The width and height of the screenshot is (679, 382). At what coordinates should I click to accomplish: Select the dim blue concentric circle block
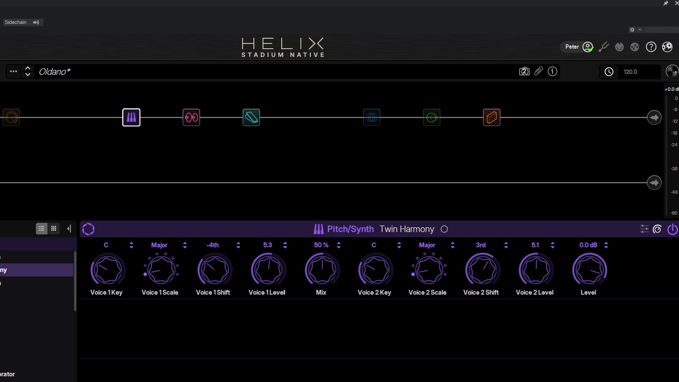coord(372,117)
